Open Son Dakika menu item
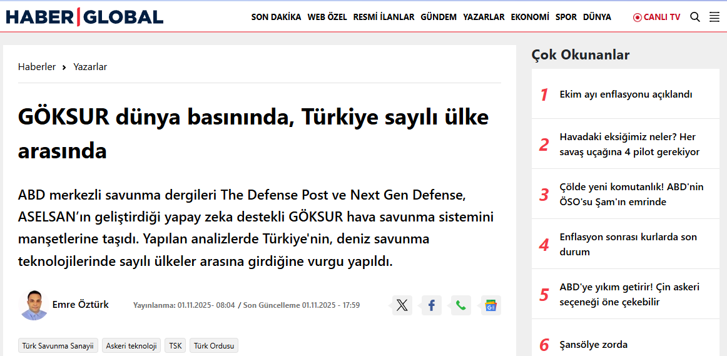This screenshot has height=356, width=727. click(276, 18)
